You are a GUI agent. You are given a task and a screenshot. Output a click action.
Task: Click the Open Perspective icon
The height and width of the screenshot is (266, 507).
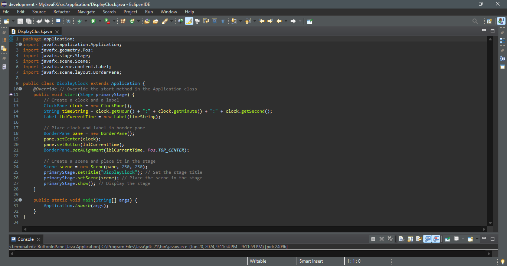(489, 21)
